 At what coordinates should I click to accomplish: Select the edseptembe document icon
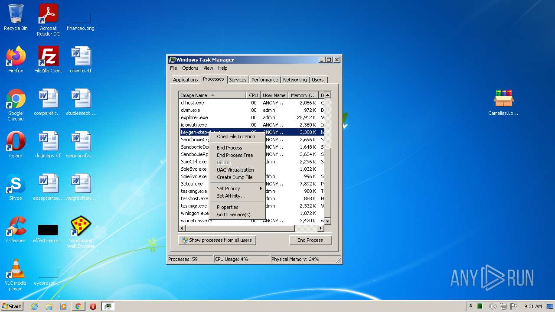(48, 187)
